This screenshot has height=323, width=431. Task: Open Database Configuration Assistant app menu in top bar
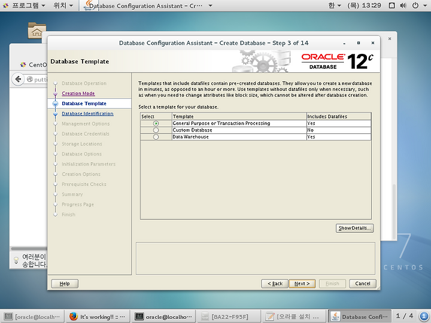[x=148, y=5]
